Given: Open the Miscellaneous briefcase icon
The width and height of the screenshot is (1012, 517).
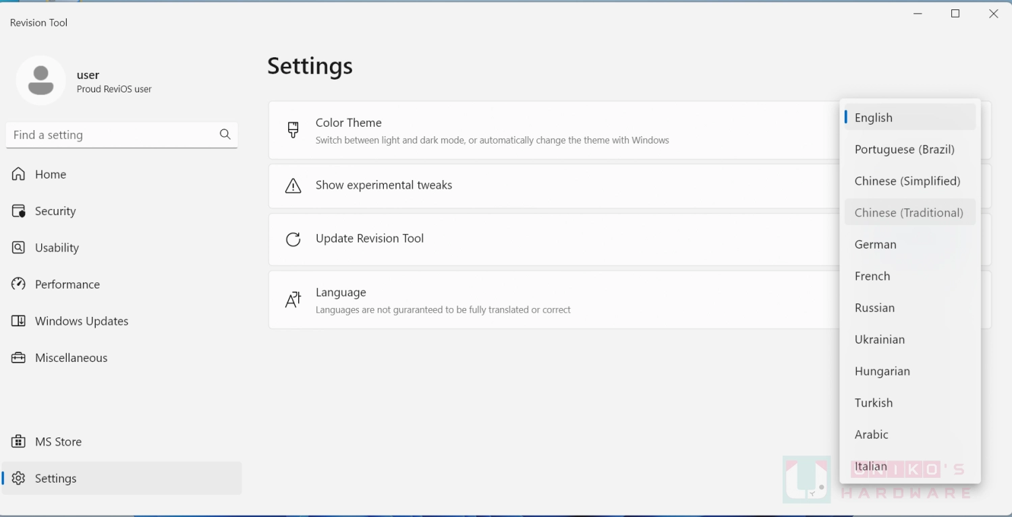Looking at the screenshot, I should [x=20, y=357].
